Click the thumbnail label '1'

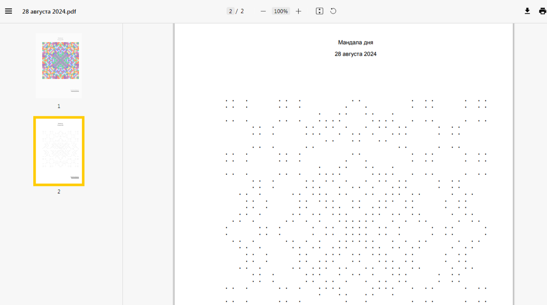click(59, 106)
